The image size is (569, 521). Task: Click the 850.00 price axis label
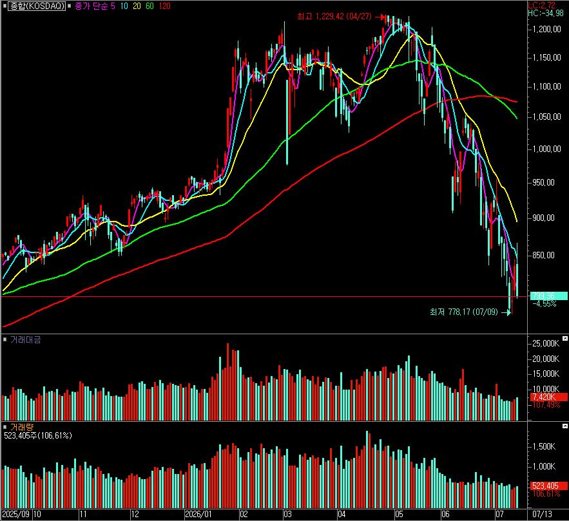(x=544, y=255)
